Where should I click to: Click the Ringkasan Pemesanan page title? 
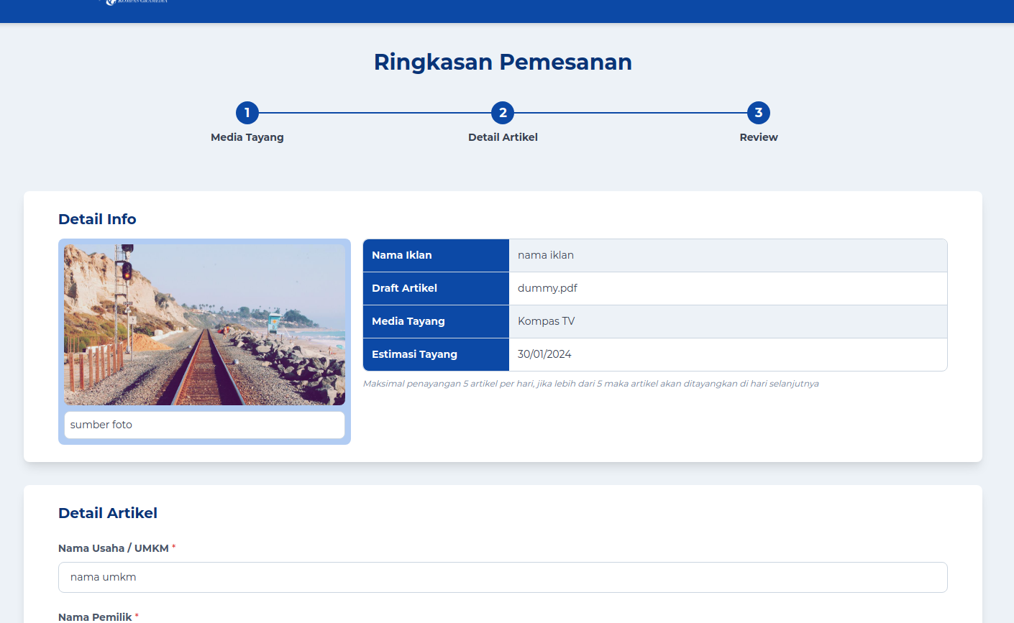[503, 62]
